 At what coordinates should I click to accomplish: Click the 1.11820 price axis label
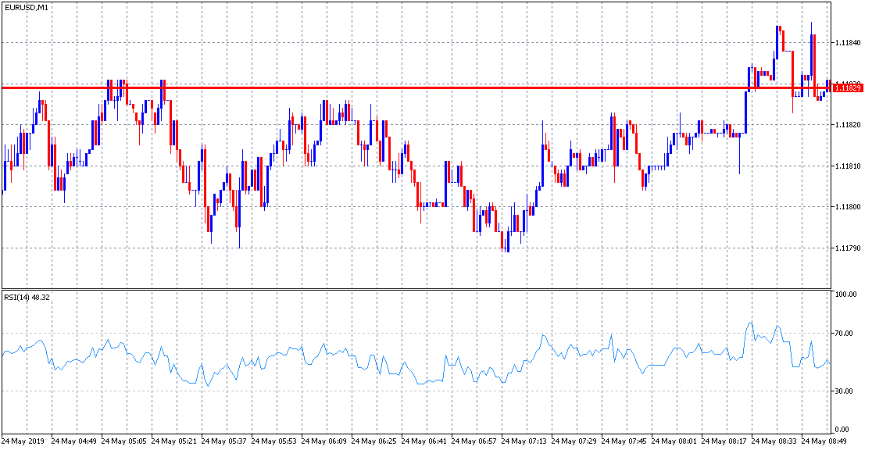coord(846,124)
